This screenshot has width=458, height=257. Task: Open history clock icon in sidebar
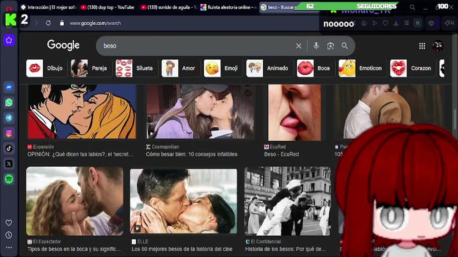[x=9, y=235]
